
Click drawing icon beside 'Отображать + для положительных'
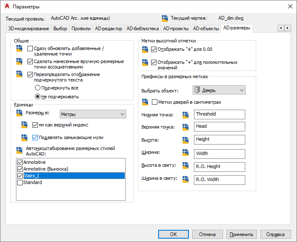pyautogui.click(x=145, y=63)
